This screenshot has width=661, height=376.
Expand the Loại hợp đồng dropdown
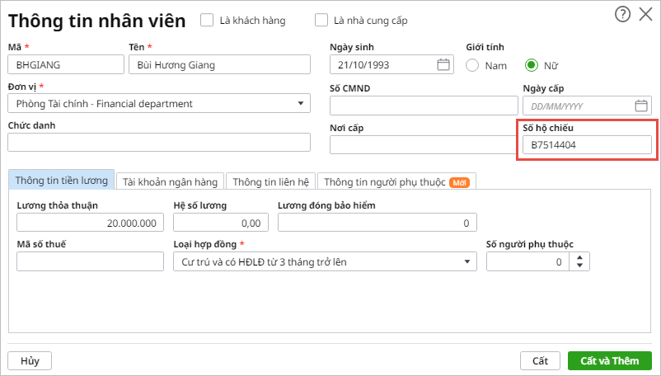466,261
